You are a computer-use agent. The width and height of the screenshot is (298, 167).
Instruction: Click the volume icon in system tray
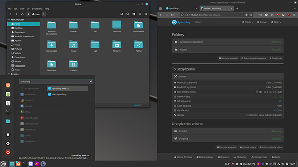(x=282, y=164)
